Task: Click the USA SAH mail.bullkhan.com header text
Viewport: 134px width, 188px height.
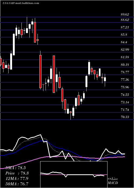Action: (21, 3)
